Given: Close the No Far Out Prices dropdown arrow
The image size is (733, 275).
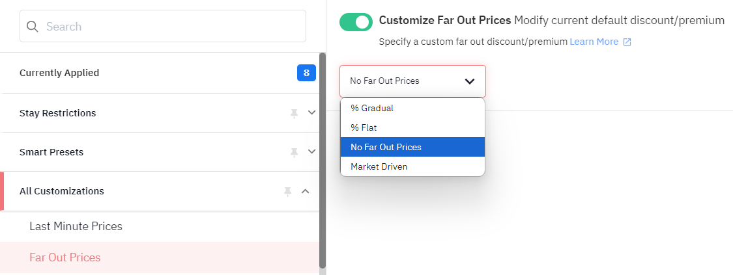Looking at the screenshot, I should [470, 81].
